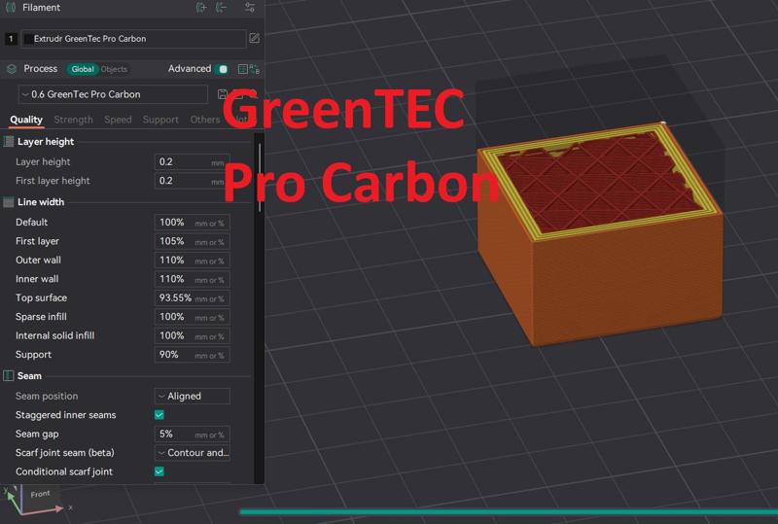Edit the Top surface line width field
The height and width of the screenshot is (524, 778).
(x=192, y=297)
